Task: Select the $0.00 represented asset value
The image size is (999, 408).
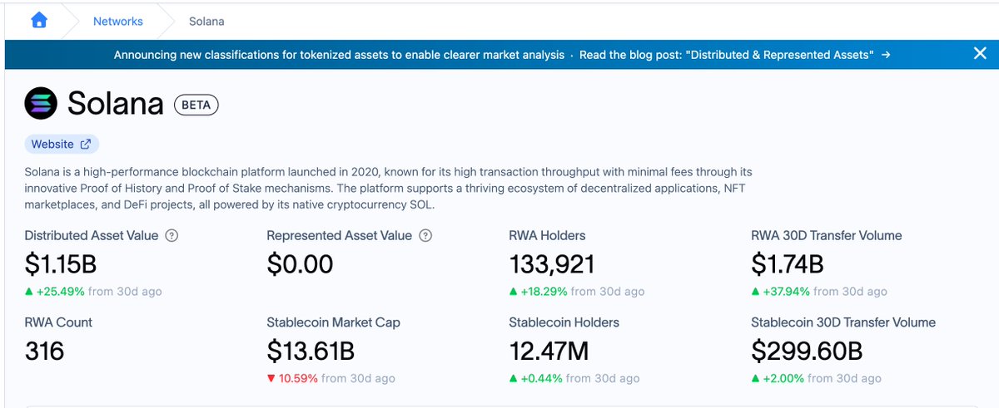Action: pos(300,264)
